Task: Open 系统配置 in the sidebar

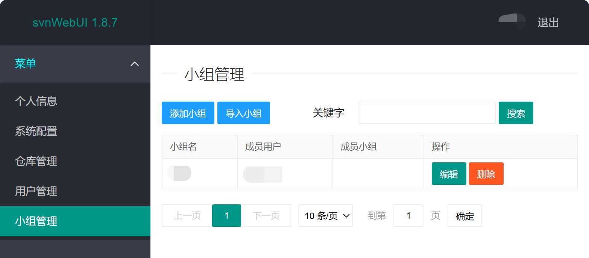Action: [x=36, y=131]
